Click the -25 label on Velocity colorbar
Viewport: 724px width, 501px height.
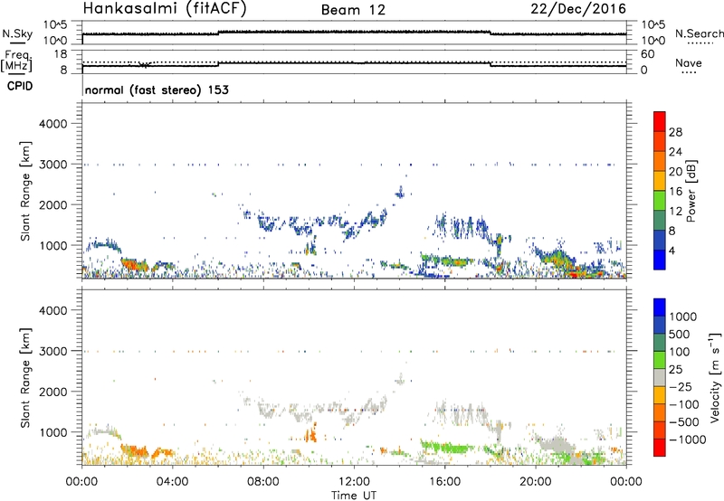pos(681,386)
